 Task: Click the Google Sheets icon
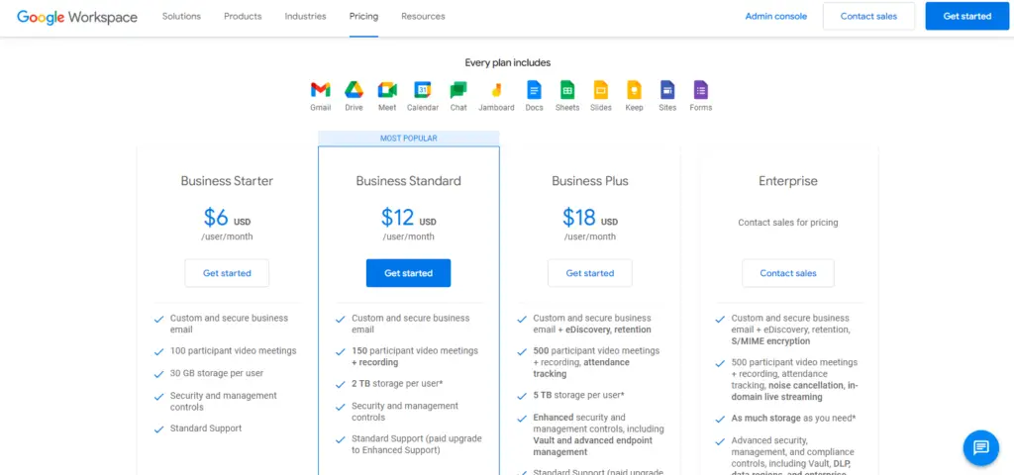567,90
